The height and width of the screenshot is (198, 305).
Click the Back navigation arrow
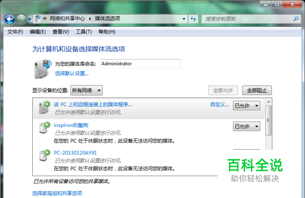tap(10, 19)
